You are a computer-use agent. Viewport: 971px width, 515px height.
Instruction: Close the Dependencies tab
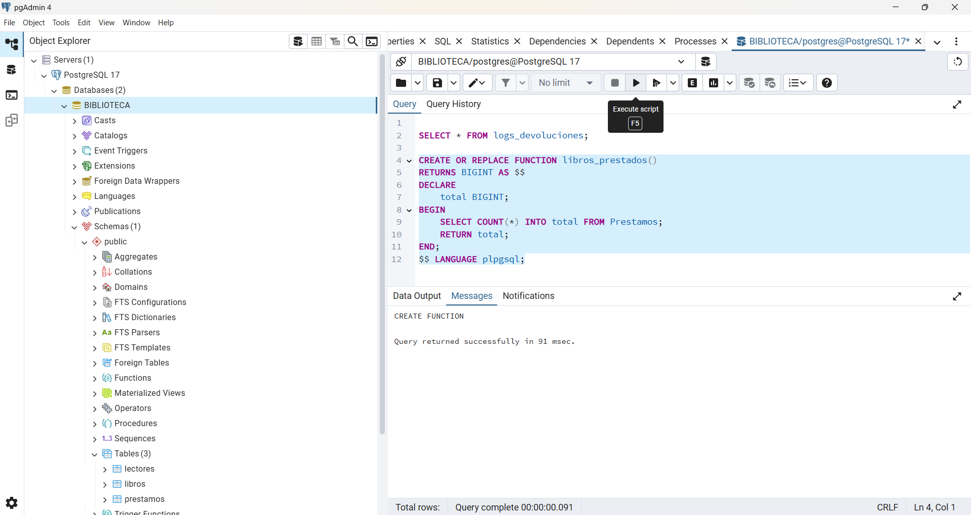click(594, 41)
